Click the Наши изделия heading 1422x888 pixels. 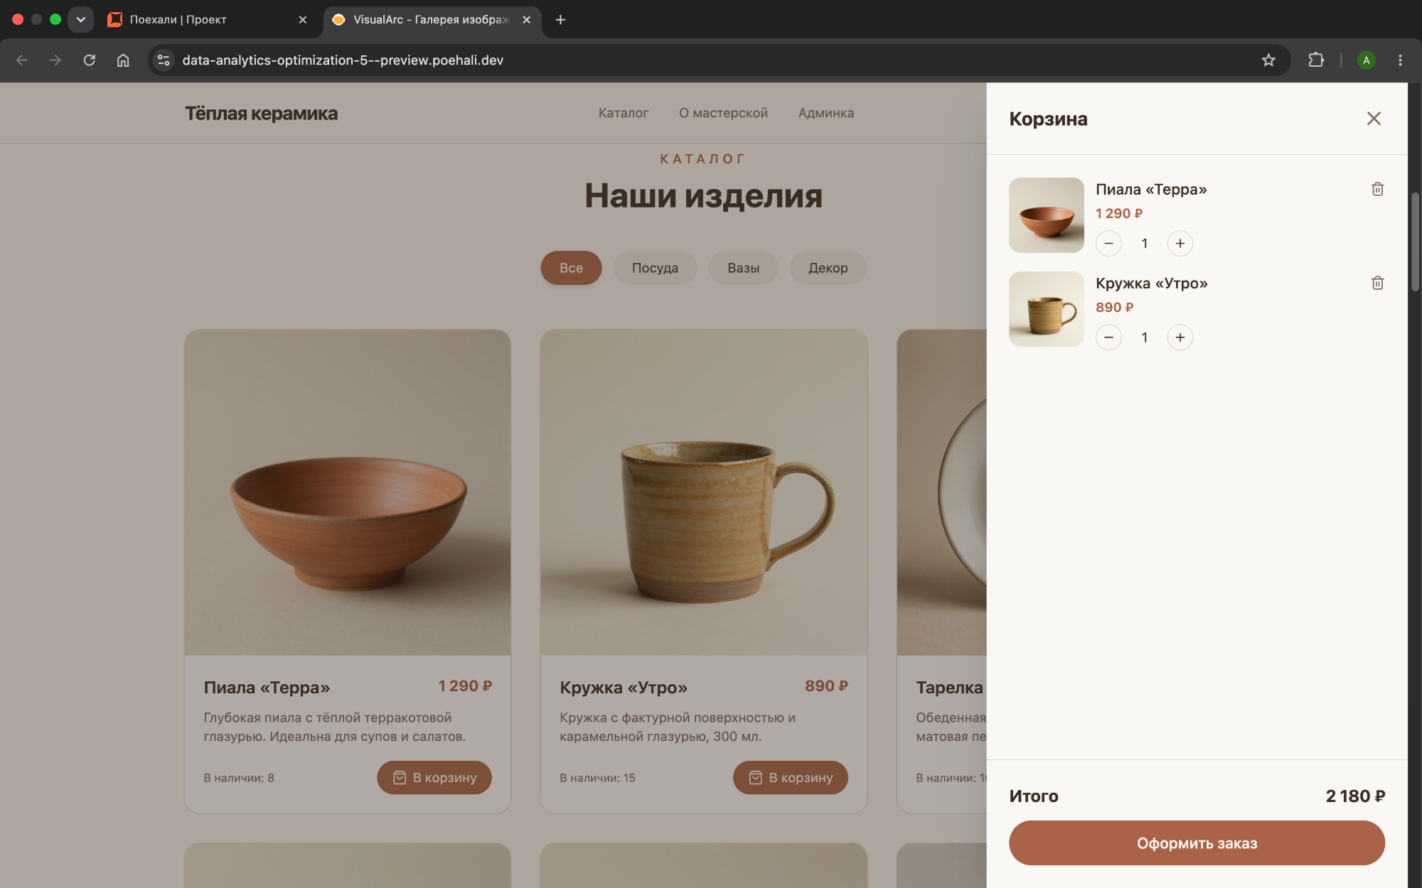click(x=703, y=196)
